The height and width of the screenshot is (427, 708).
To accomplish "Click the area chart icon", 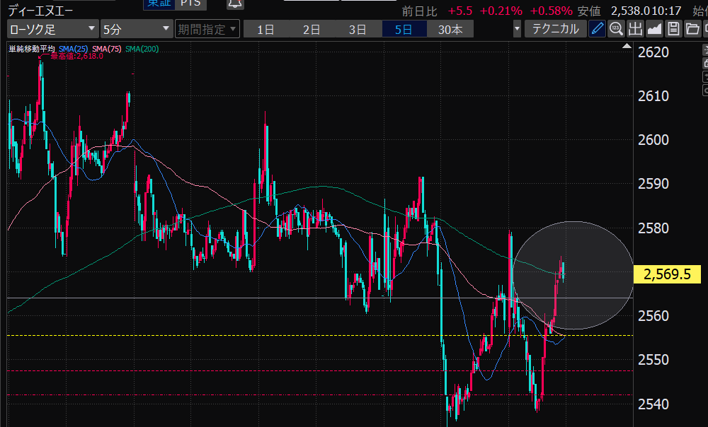I will 654,29.
